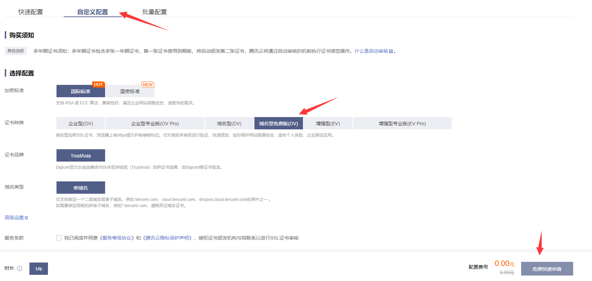Viewport: 592px width, 281px height.
Task: Open the 《服务等级协议》 link
Action: coord(117,238)
